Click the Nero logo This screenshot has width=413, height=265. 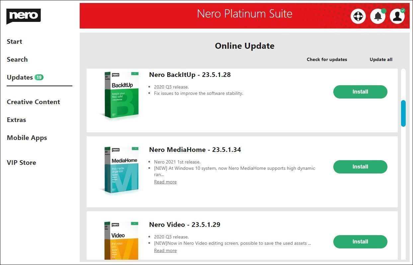[24, 16]
